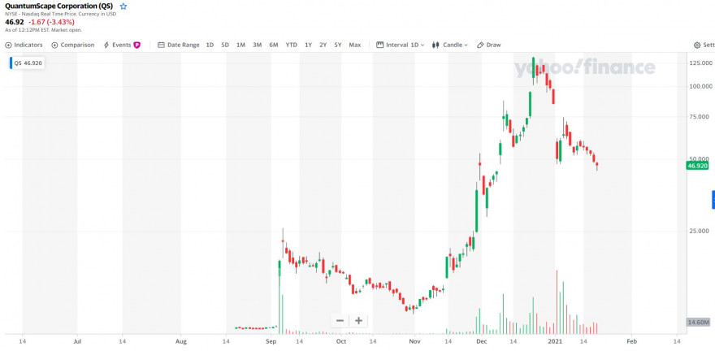Click the blue side panel tab
Screen dimensions: 715x351
[713, 200]
